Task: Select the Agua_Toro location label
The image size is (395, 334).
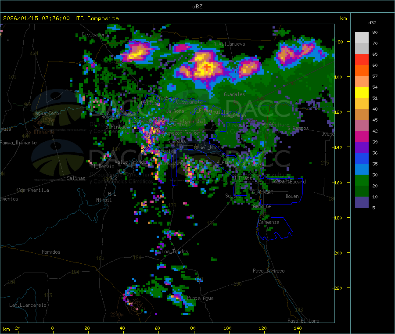Action: (x=47, y=113)
